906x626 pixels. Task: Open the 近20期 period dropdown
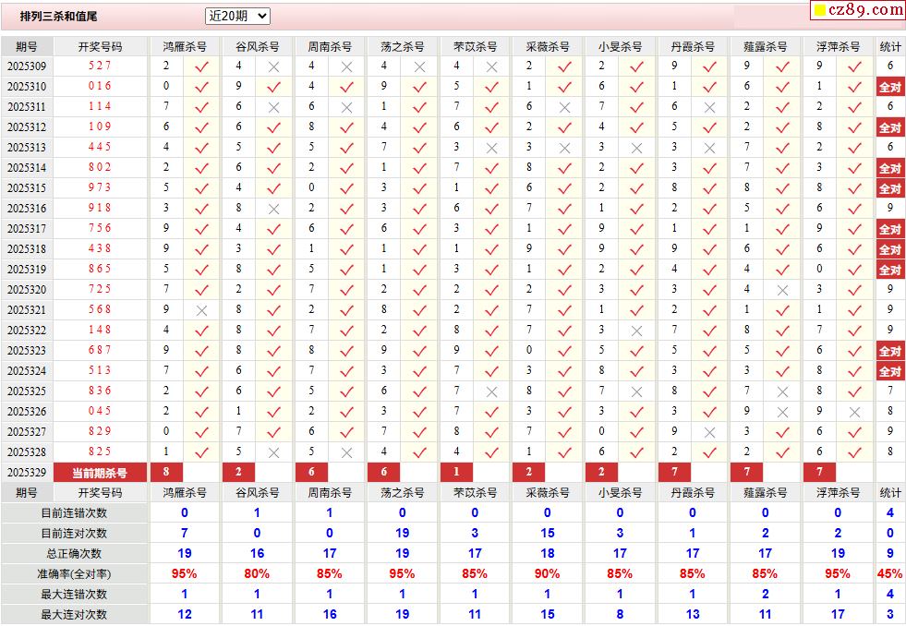pos(237,16)
